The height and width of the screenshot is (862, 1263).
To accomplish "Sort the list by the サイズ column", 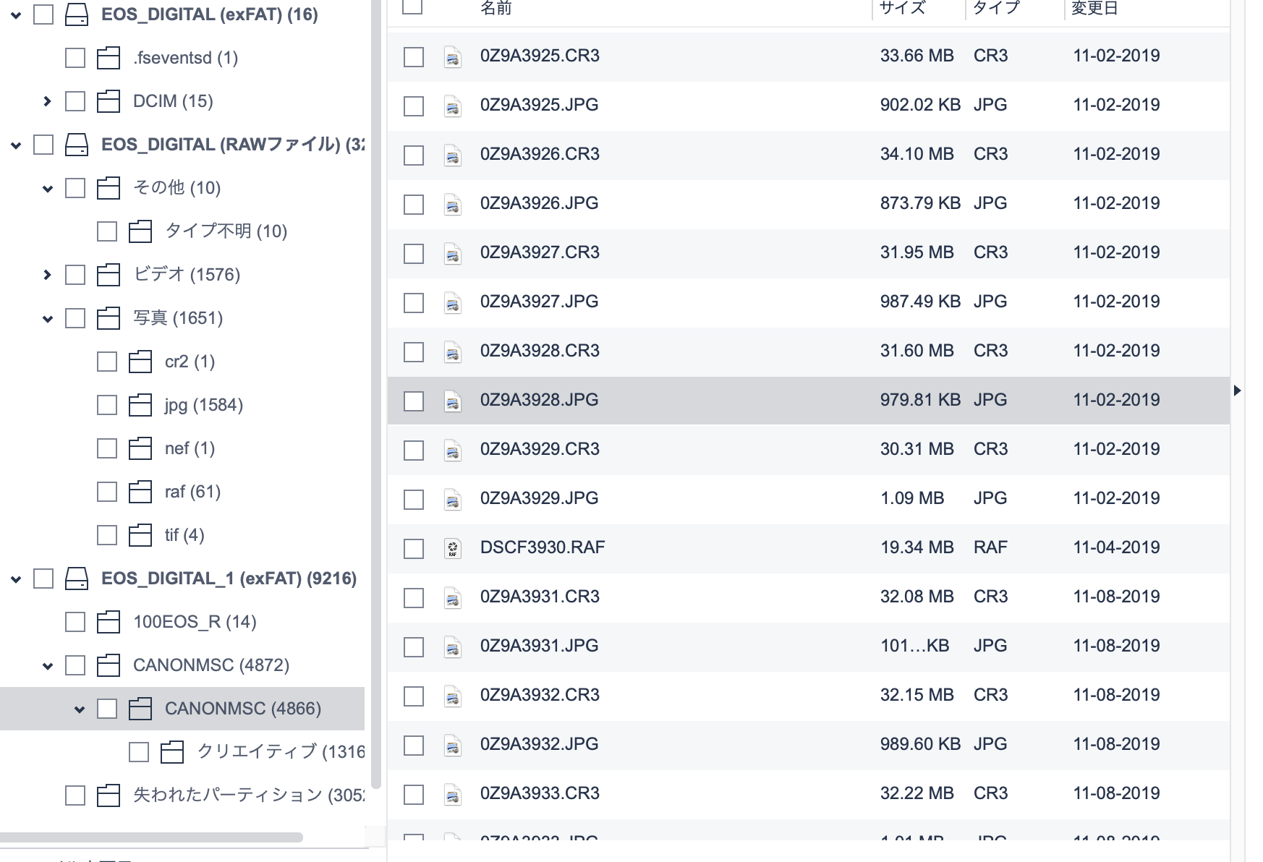I will tap(902, 8).
